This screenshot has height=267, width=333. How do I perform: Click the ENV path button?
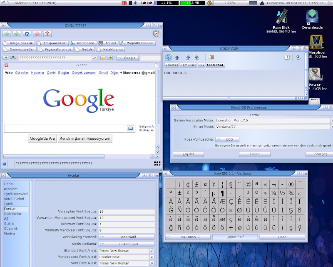click(201, 65)
